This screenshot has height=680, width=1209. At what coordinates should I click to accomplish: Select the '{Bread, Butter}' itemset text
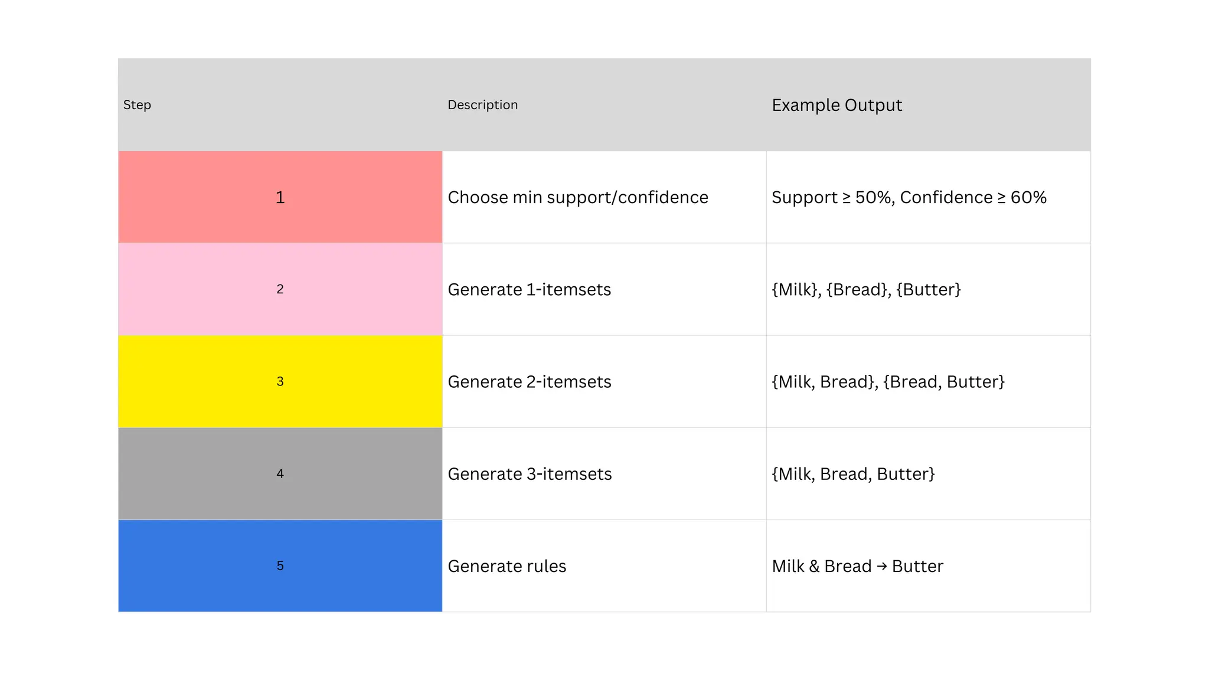[943, 381]
